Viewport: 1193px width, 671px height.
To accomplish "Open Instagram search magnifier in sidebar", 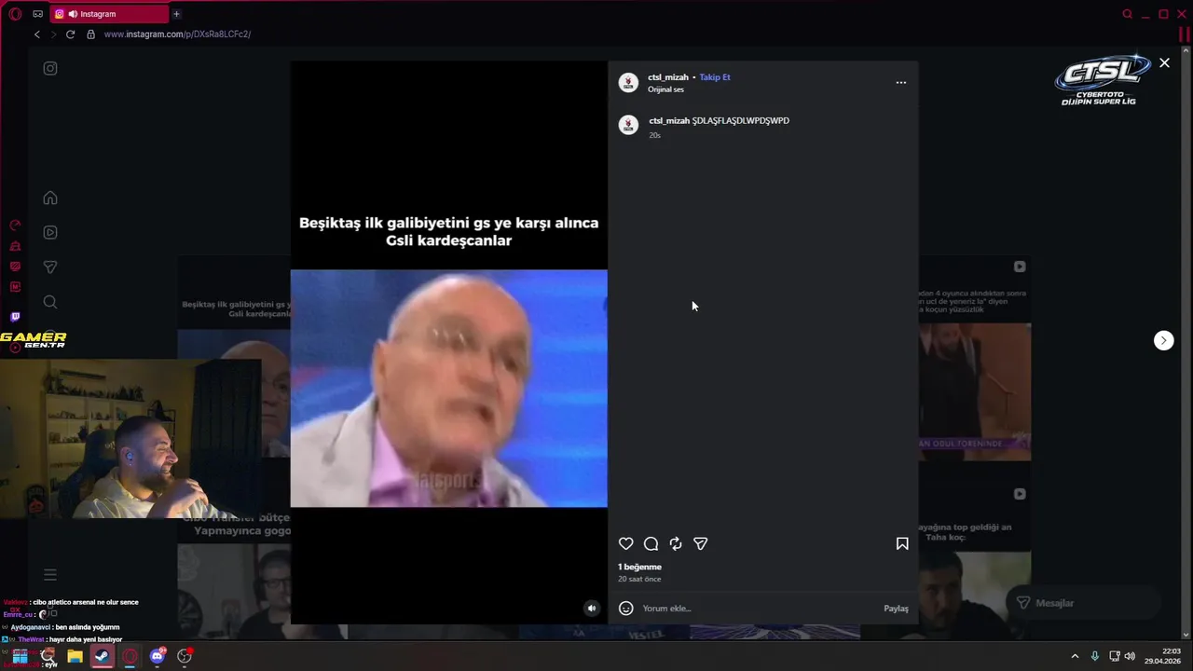I will click(x=50, y=302).
